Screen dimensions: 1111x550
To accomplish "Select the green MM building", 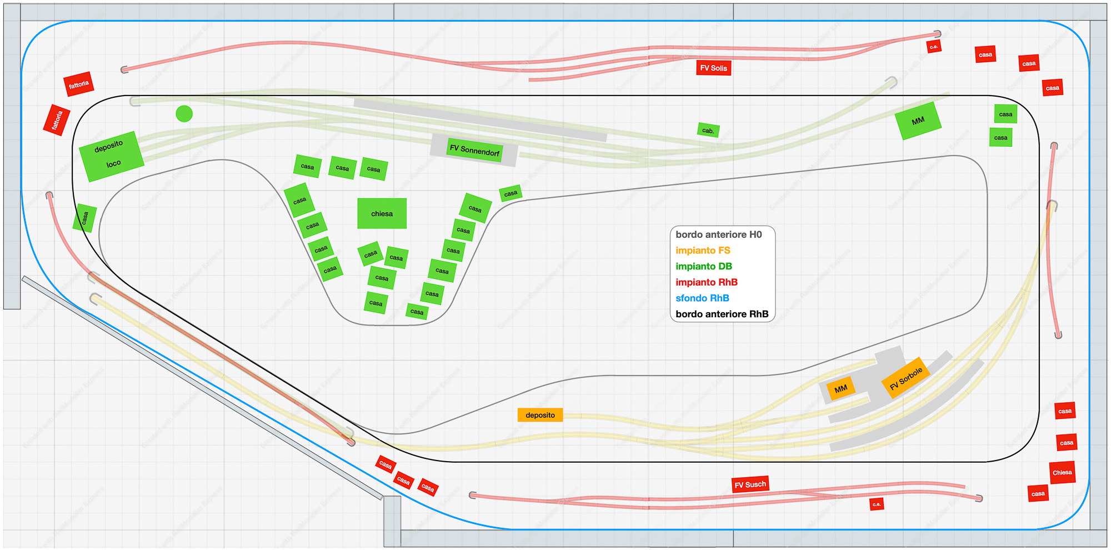I will click(x=918, y=121).
